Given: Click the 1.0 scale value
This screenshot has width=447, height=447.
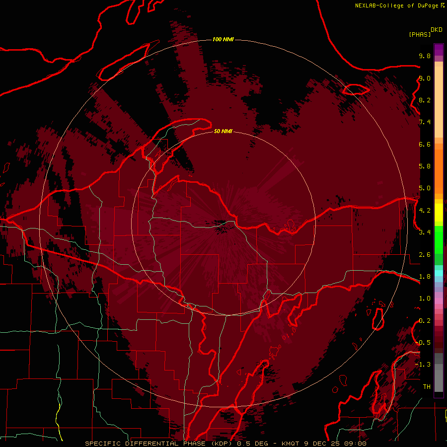Looking at the screenshot, I should 425,298.
